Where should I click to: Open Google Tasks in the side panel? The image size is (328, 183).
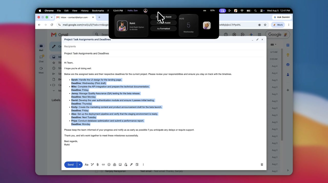pos(288,65)
